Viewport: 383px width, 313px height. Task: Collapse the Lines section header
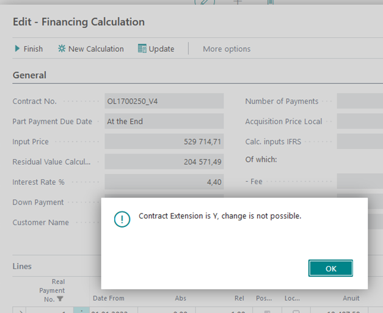tap(23, 266)
